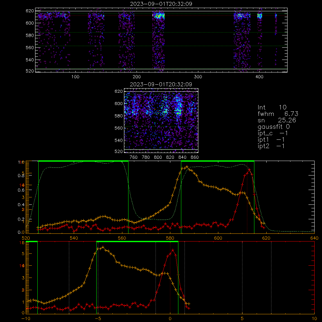
Task: Click the white dotted vertical line at 7 in bottom plot
Action: coord(271,277)
